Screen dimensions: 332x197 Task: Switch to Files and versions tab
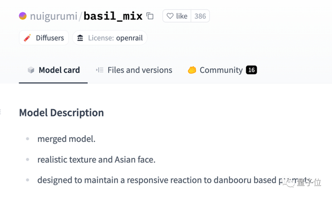coord(139,70)
